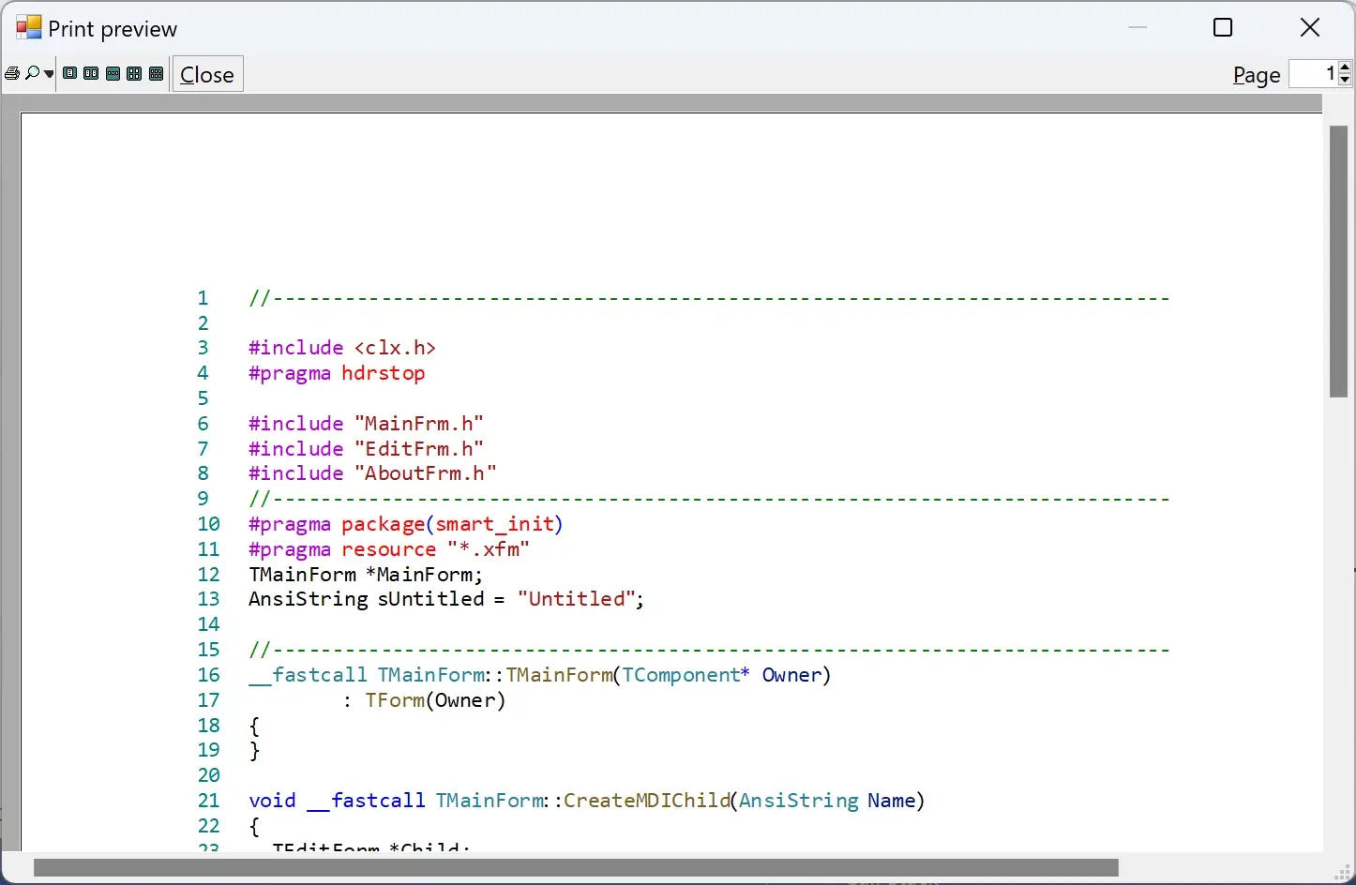Switch to three-page preview layout
Image resolution: width=1356 pixels, height=885 pixels.
point(113,74)
